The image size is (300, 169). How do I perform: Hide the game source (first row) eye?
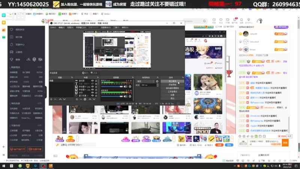pos(92,81)
